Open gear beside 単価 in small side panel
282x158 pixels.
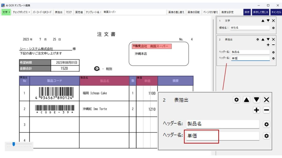click(x=273, y=58)
